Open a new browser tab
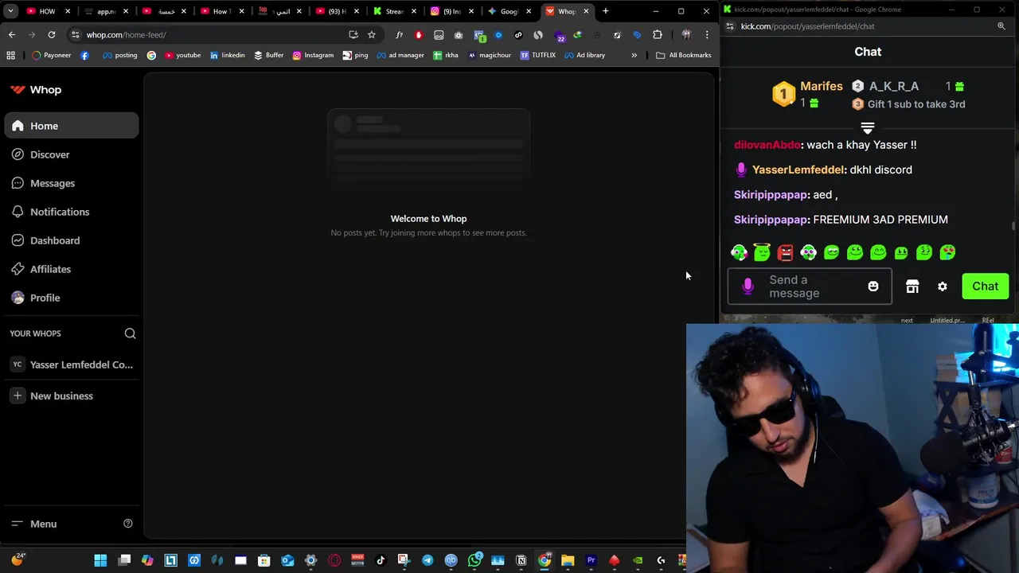The height and width of the screenshot is (573, 1019). (606, 11)
